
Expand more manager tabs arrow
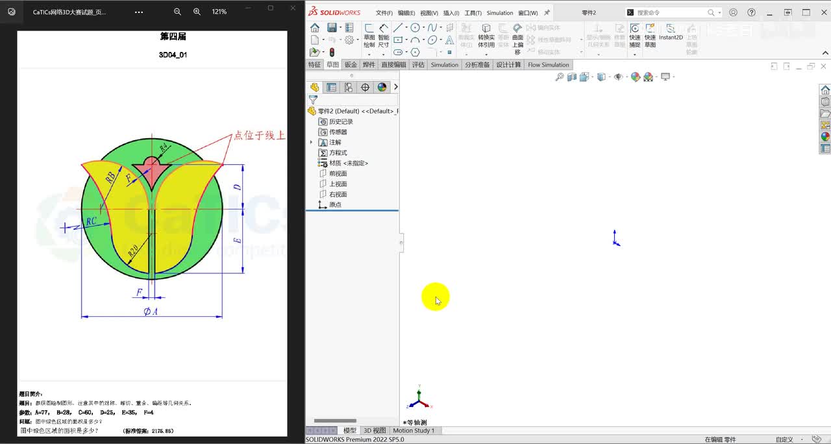(x=395, y=87)
